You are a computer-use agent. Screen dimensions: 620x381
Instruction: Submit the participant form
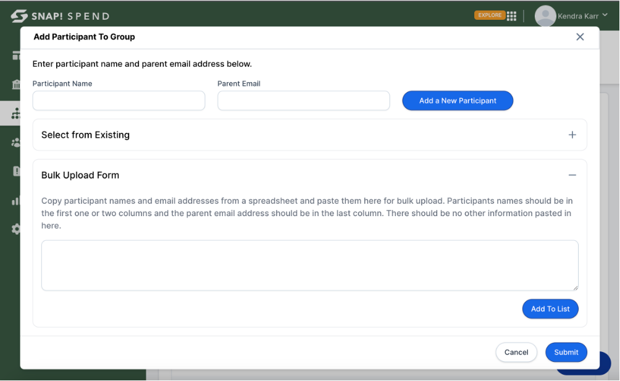tap(566, 352)
